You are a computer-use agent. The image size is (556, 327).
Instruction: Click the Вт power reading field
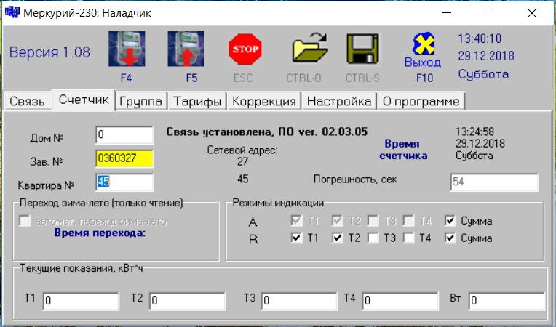coord(507,301)
